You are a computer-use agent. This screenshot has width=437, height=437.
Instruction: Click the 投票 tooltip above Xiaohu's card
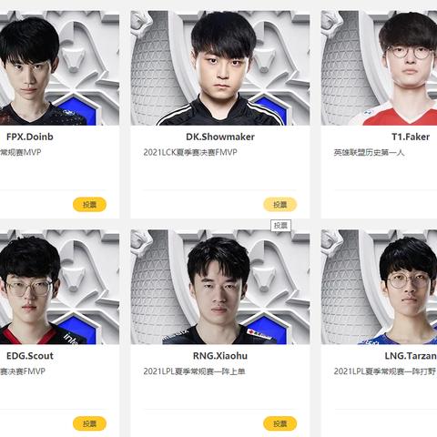280,226
